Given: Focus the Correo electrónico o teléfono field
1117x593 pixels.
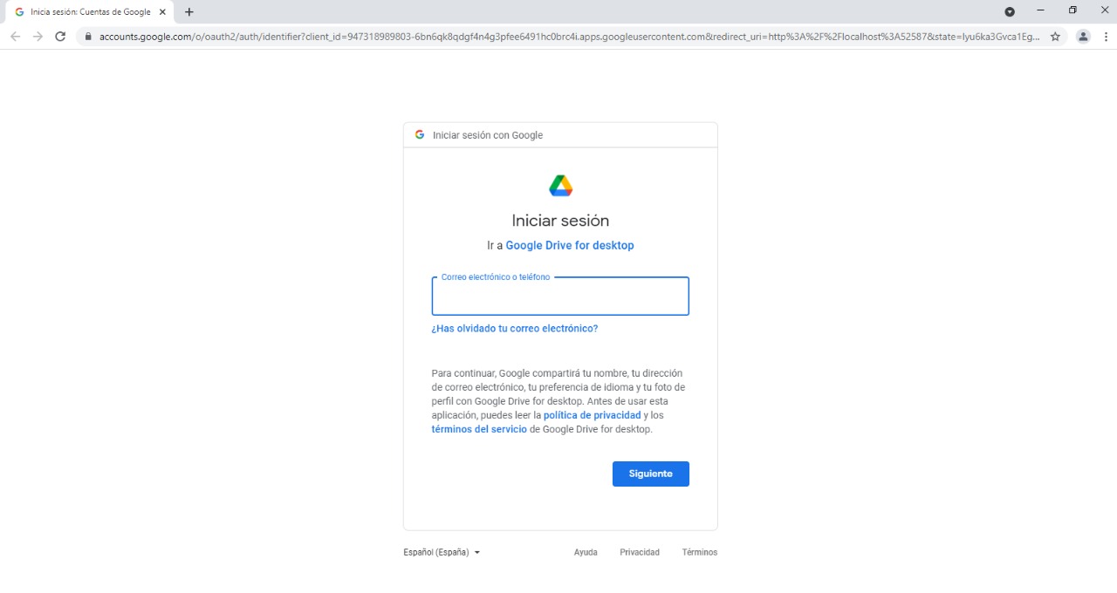Looking at the screenshot, I should pyautogui.click(x=560, y=296).
